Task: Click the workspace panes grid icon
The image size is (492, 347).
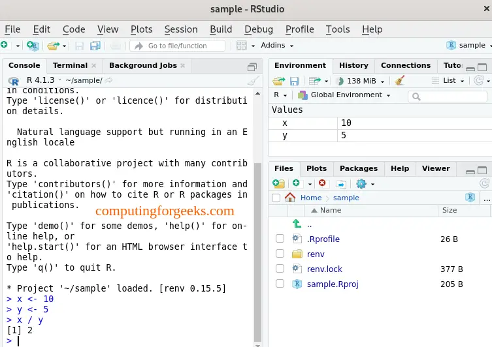Action: [x=241, y=46]
